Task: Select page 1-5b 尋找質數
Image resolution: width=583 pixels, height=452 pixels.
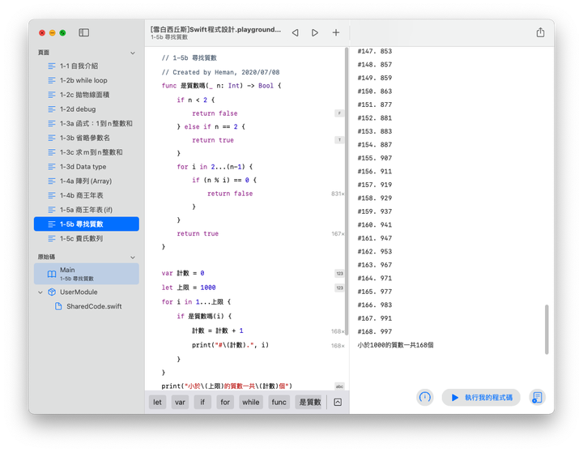Action: [x=87, y=224]
